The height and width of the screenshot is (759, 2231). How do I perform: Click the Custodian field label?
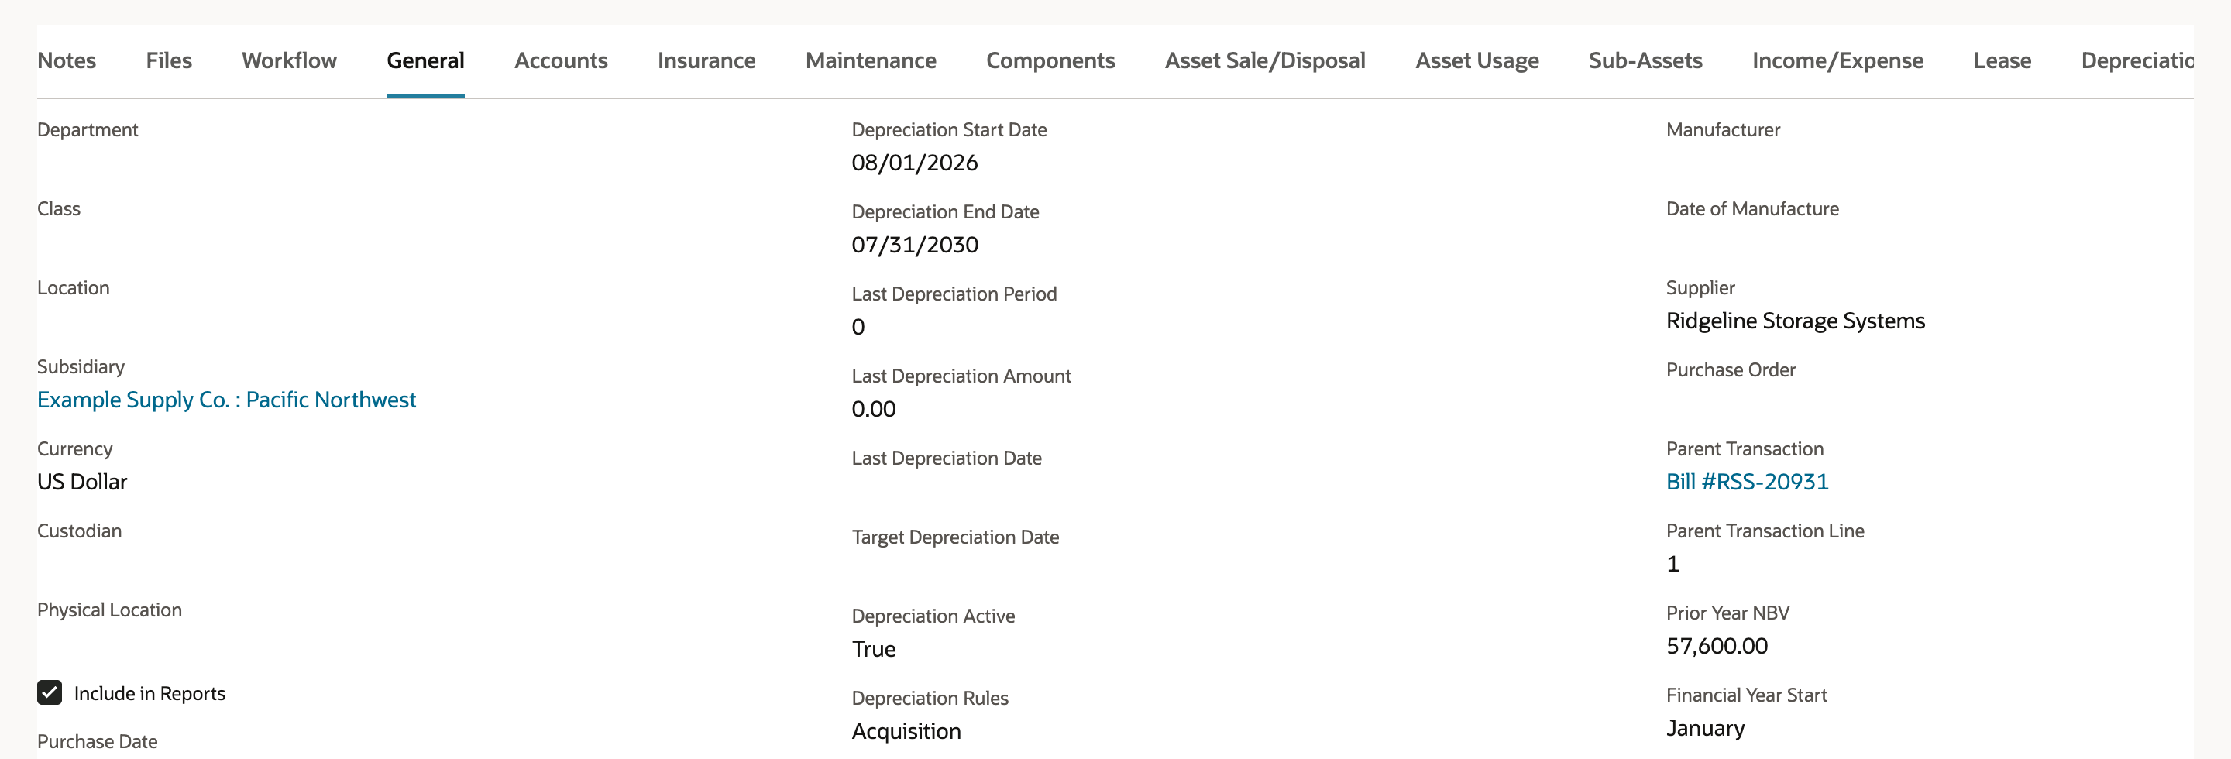80,531
